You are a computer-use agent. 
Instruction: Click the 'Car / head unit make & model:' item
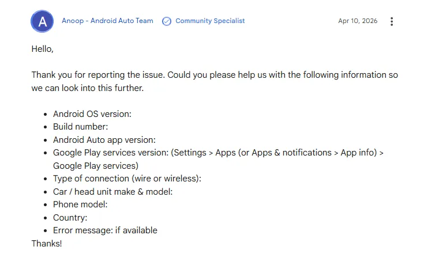point(112,192)
